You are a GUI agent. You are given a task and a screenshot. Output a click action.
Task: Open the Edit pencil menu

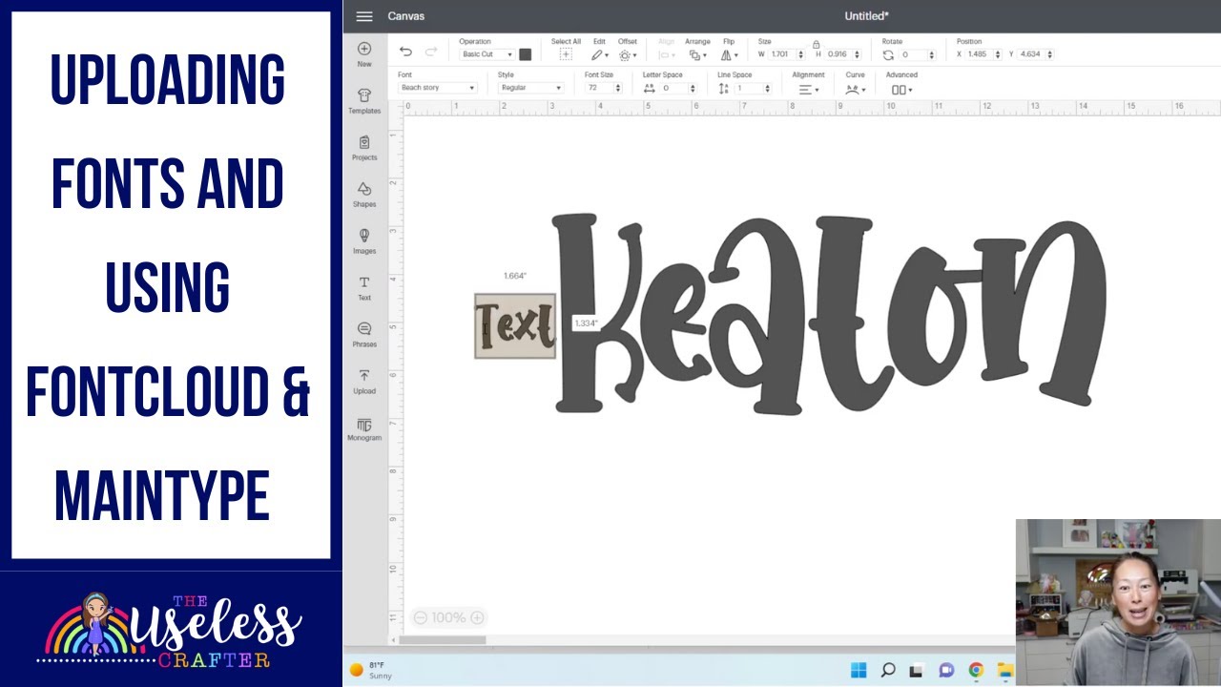(x=599, y=55)
